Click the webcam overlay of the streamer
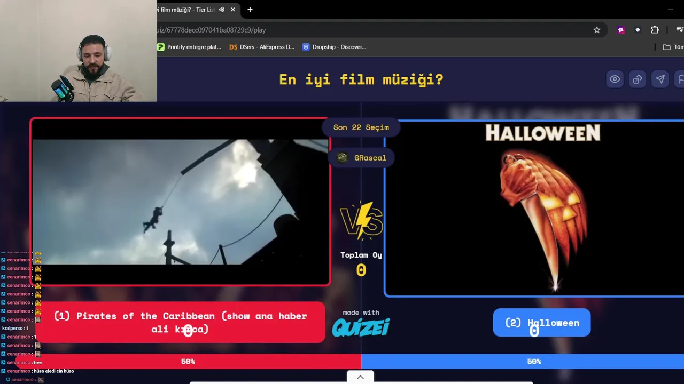Image resolution: width=684 pixels, height=384 pixels. pos(79,51)
